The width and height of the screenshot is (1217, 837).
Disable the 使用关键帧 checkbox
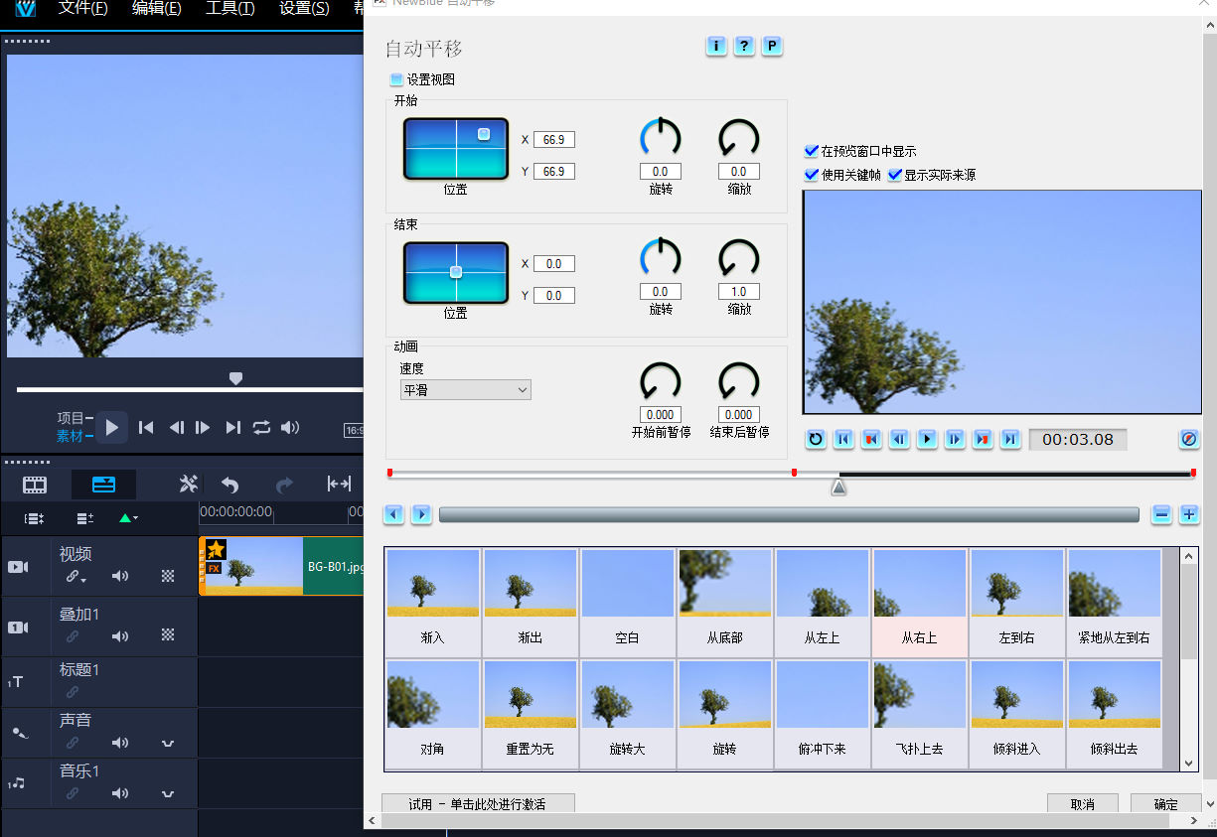click(x=812, y=175)
